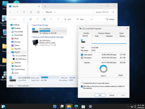
Task: Open Control Panel in navigation pane
Action: click(x=18, y=69)
